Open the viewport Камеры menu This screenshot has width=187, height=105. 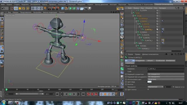coord(15,12)
